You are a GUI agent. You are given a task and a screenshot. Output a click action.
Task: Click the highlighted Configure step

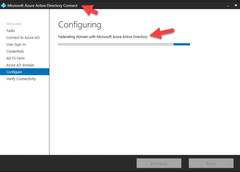14,72
